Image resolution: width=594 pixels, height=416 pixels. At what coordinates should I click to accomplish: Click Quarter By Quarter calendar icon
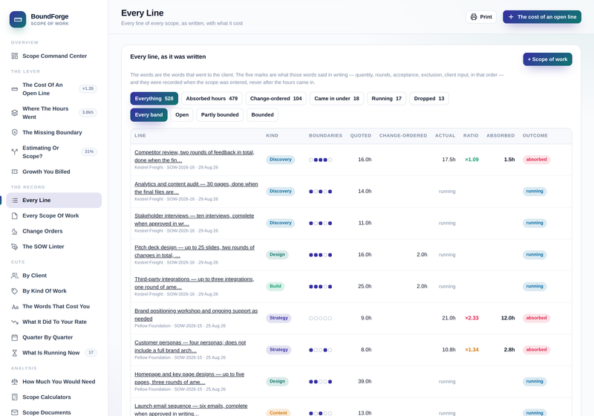click(x=15, y=337)
